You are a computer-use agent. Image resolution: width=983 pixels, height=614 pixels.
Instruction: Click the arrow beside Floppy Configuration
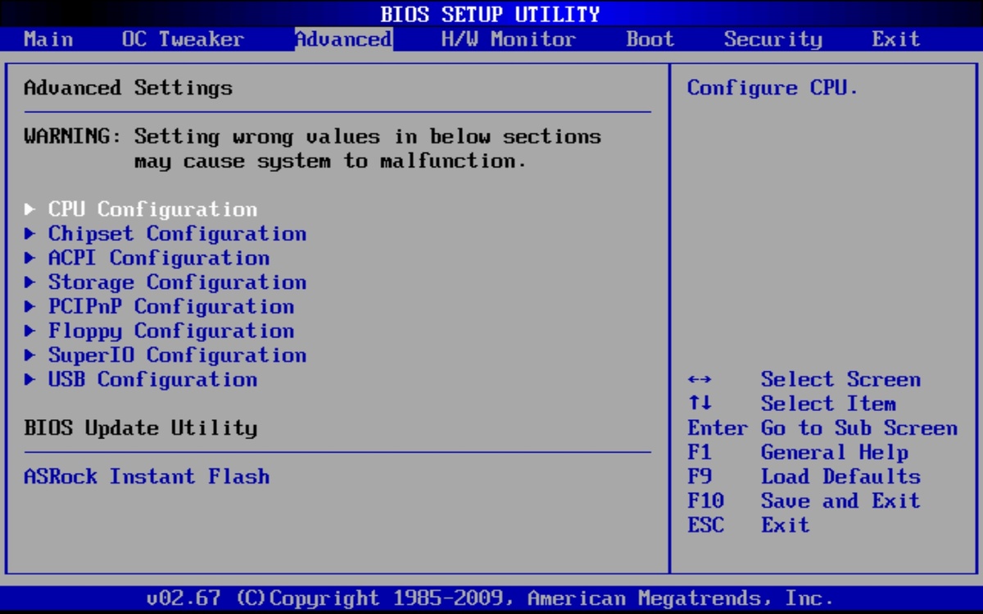point(30,332)
